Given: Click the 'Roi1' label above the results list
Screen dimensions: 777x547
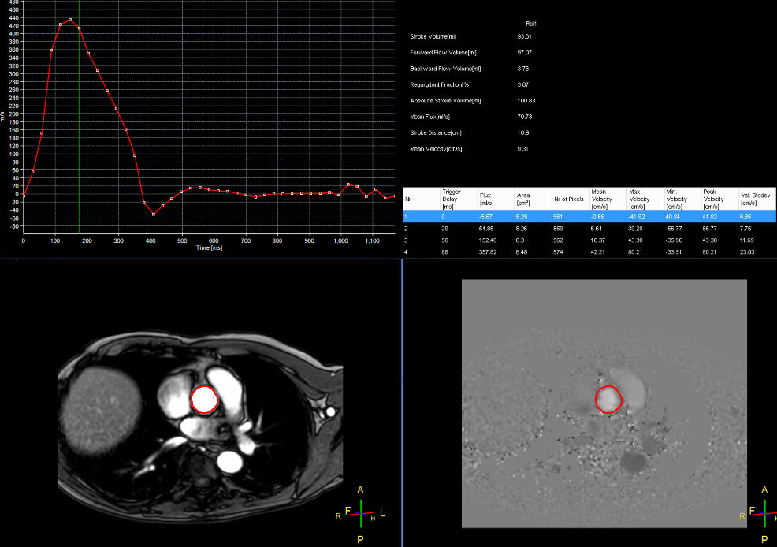Looking at the screenshot, I should pos(531,24).
